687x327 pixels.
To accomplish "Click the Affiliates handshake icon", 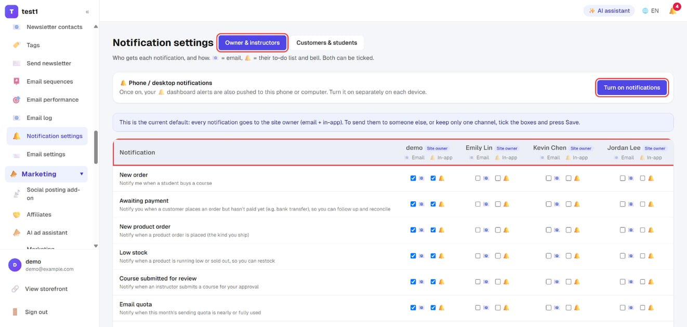I will [x=17, y=214].
